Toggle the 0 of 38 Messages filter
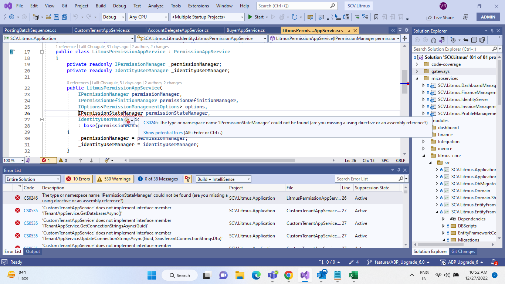Screen dimensions: 505x284 [x=158, y=179]
